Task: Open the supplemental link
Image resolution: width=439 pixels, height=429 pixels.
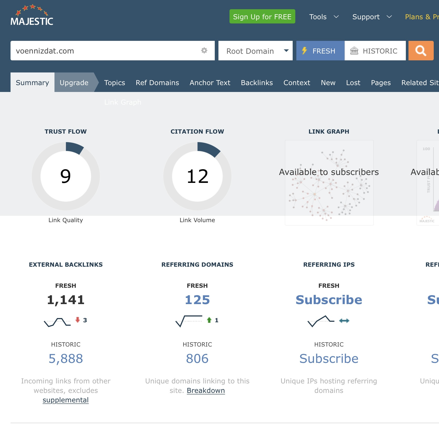Action: [66, 400]
